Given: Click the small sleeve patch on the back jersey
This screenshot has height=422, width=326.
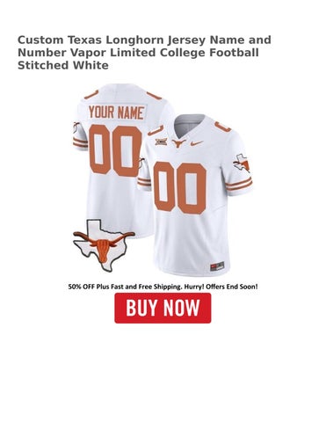Looking at the screenshot, I should [76, 128].
